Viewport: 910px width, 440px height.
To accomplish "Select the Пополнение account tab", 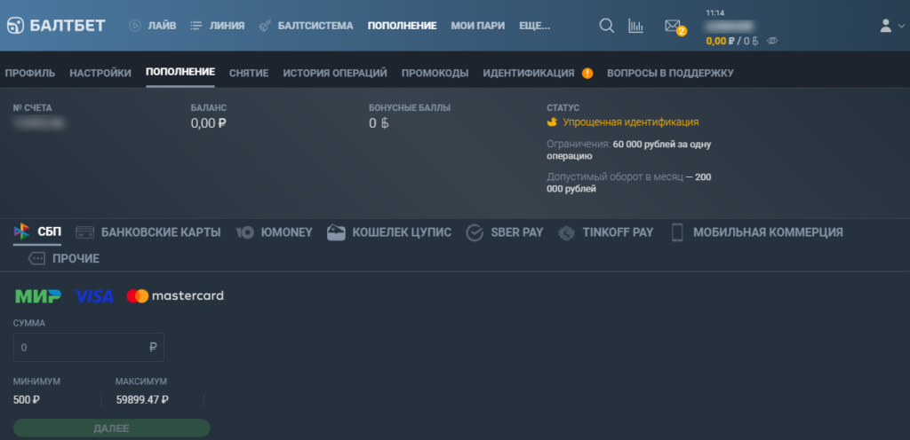I will (x=180, y=73).
